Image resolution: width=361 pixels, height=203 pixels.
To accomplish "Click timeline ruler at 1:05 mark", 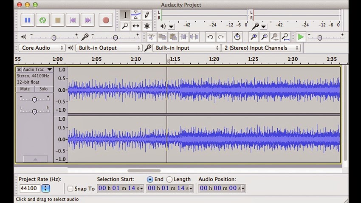I will (x=96, y=59).
